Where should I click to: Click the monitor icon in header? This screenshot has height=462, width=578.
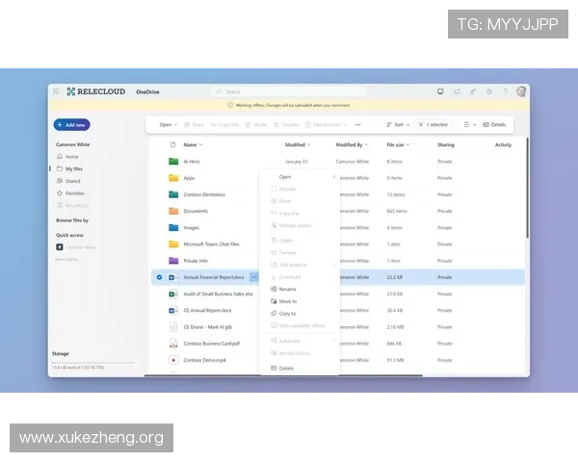440,91
